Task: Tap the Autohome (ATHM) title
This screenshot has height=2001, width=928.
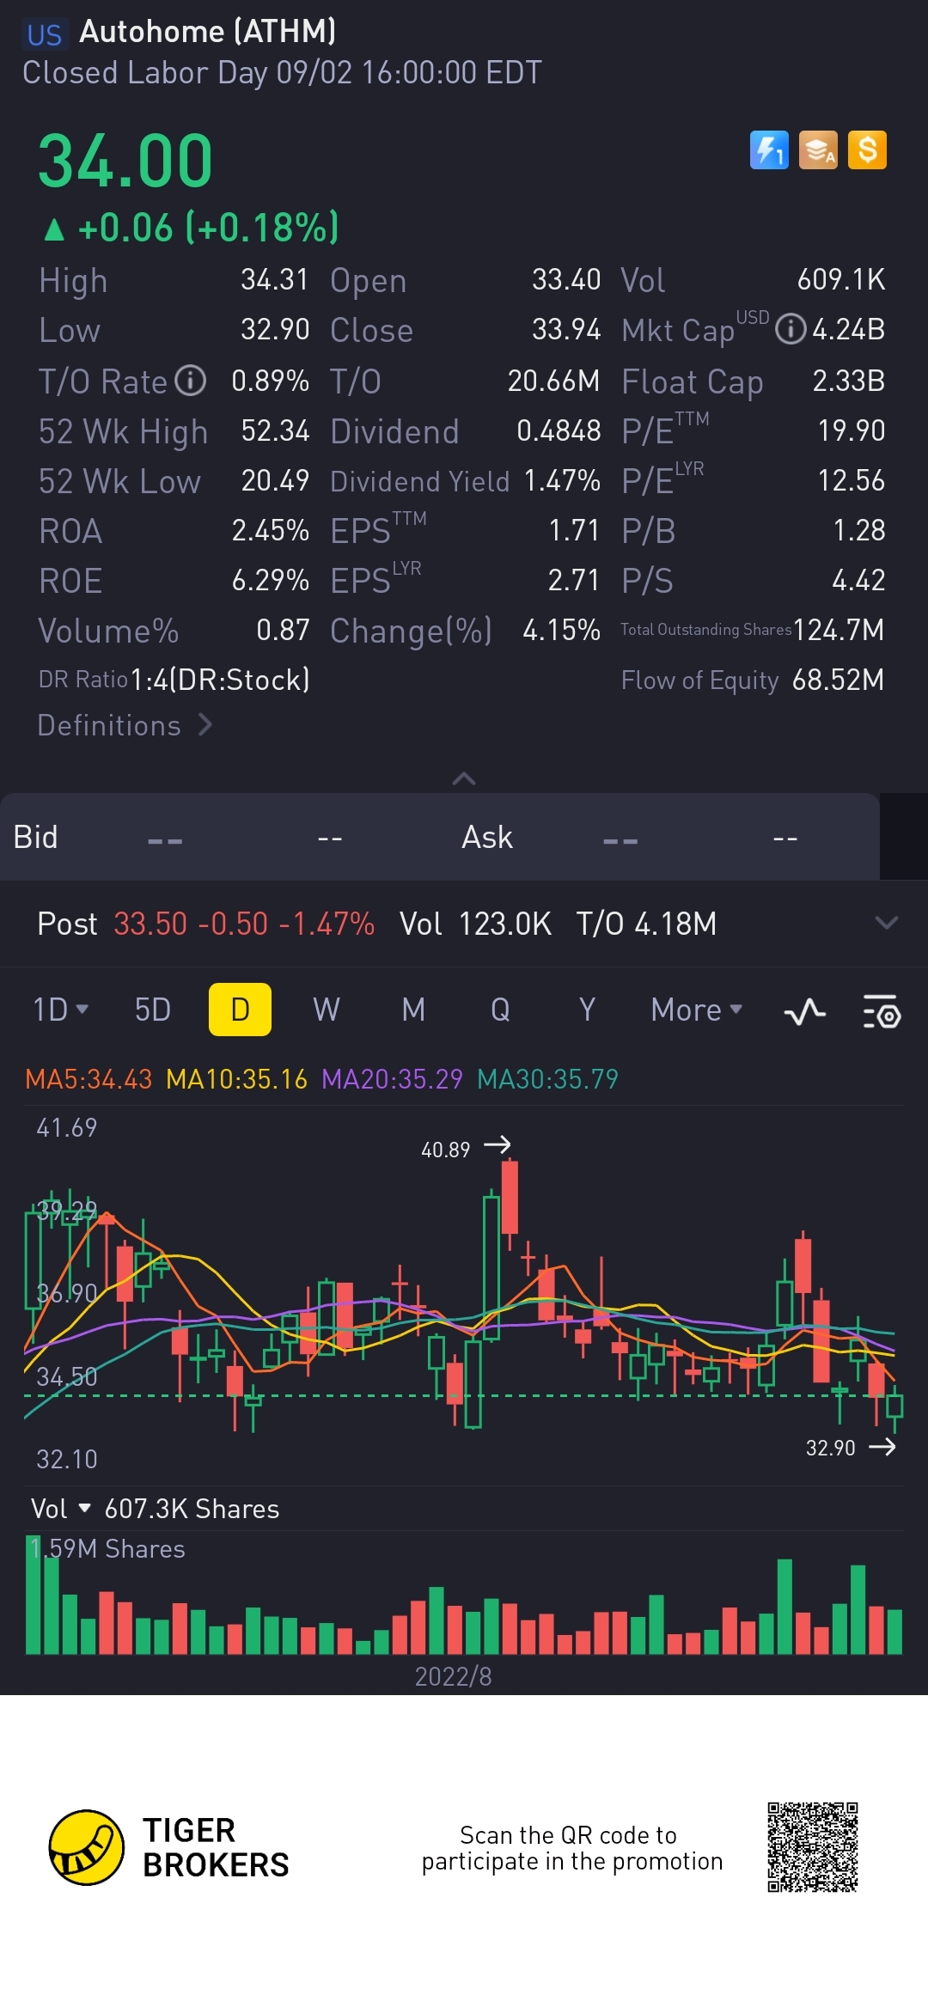Action: click(208, 32)
